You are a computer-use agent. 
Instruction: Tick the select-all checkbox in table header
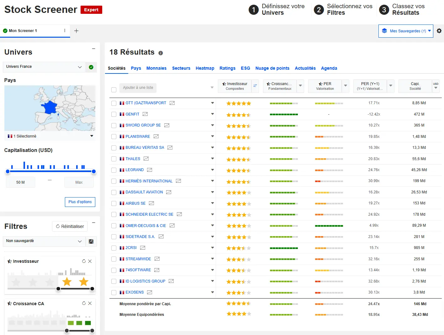(x=114, y=90)
